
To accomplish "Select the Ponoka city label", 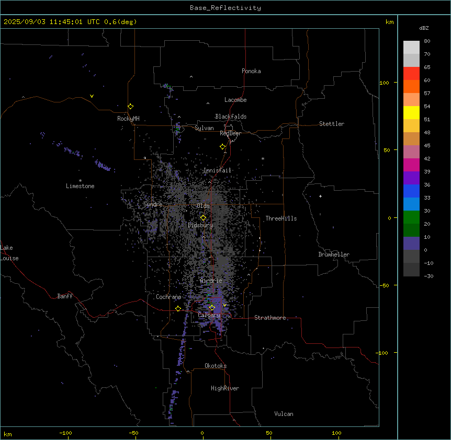I will pos(251,71).
